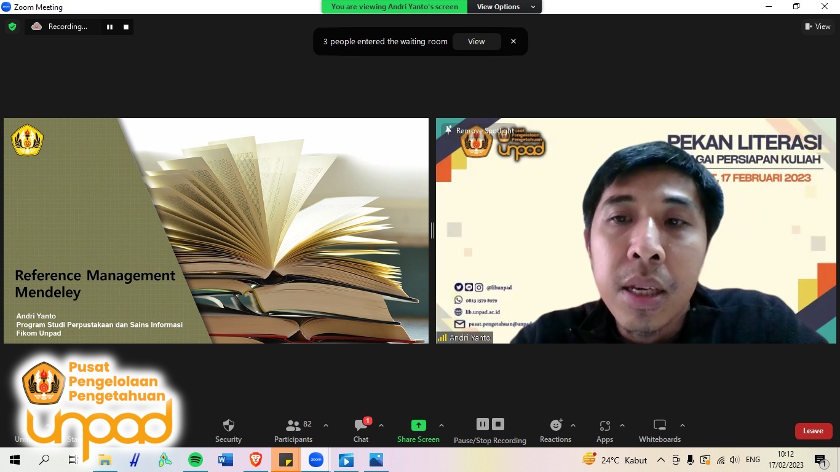Open the blue play-button media app in taskbar
Screen dimensions: 840x472
(x=346, y=460)
